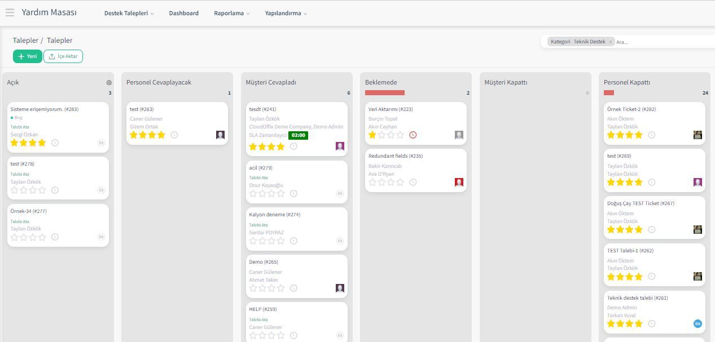This screenshot has width=715, height=342.
Task: Open red avatar on Redundant fields card
Action: click(459, 182)
